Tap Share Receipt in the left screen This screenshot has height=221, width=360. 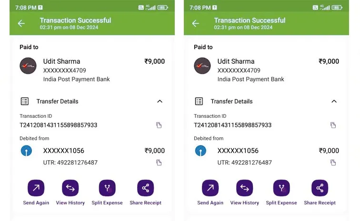point(145,188)
